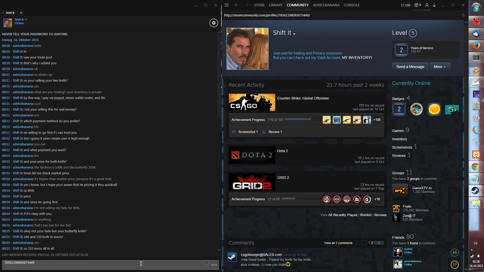
Task: Open chat settings gear icon
Action: [214, 23]
